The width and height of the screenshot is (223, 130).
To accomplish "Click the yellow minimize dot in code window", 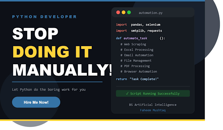I will tap(123, 13).
